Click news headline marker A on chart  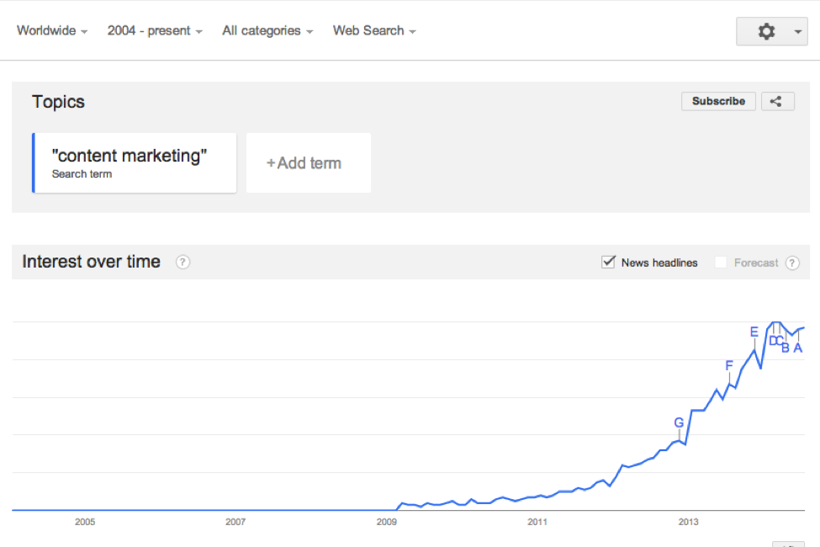pos(798,348)
